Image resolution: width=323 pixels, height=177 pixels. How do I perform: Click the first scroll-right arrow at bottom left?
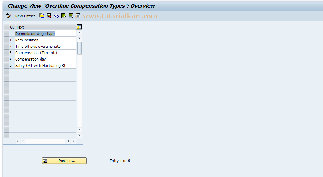pyautogui.click(x=23, y=141)
